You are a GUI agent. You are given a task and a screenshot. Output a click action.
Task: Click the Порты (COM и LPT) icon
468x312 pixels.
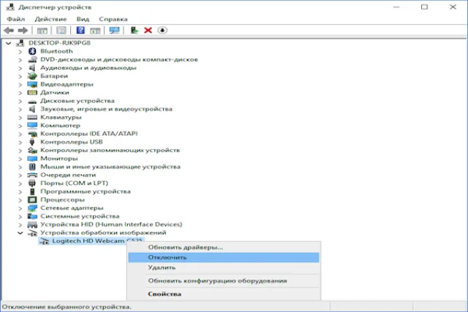[32, 183]
